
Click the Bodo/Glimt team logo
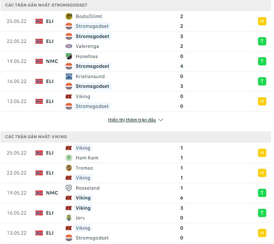click(x=68, y=16)
